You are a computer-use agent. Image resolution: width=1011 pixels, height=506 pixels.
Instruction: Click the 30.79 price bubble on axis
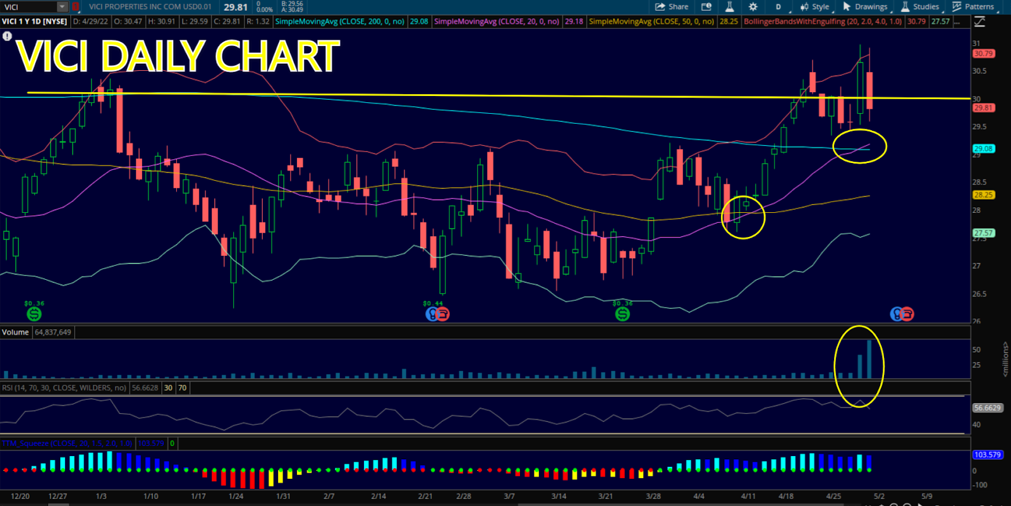pos(983,54)
